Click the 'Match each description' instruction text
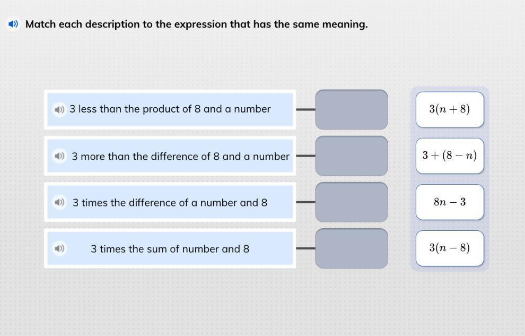This screenshot has width=525, height=336. pos(197,24)
